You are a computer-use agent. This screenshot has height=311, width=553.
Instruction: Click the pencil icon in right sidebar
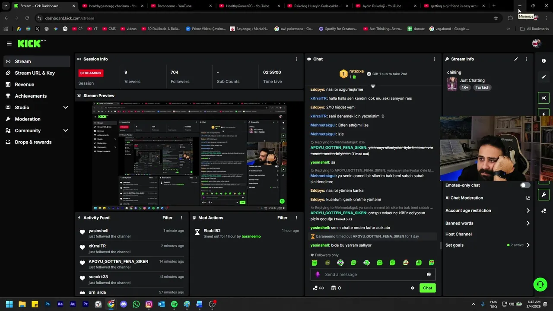(x=544, y=77)
